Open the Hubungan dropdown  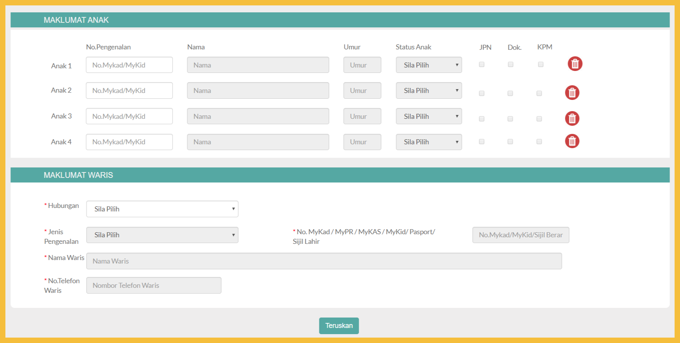tap(162, 209)
